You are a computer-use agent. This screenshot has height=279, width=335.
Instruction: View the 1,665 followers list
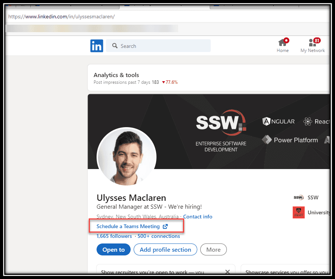pos(114,236)
